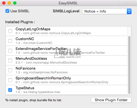Uncheck the Use SIMBL checkbox
The width and height of the screenshot is (137, 108).
[x=7, y=11]
